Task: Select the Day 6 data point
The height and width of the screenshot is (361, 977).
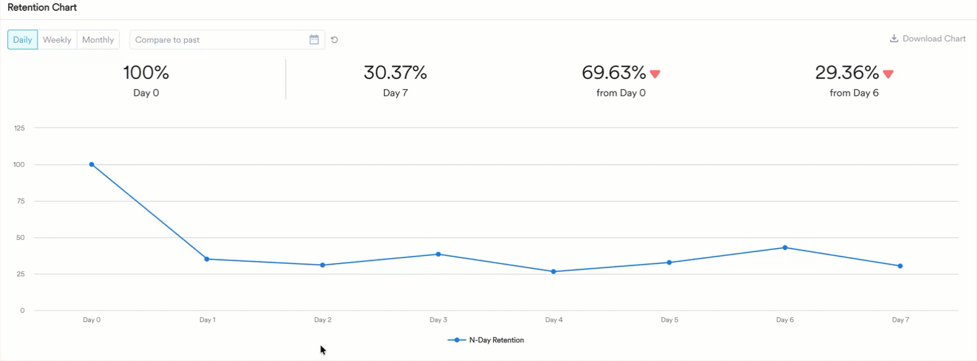Action: click(785, 248)
